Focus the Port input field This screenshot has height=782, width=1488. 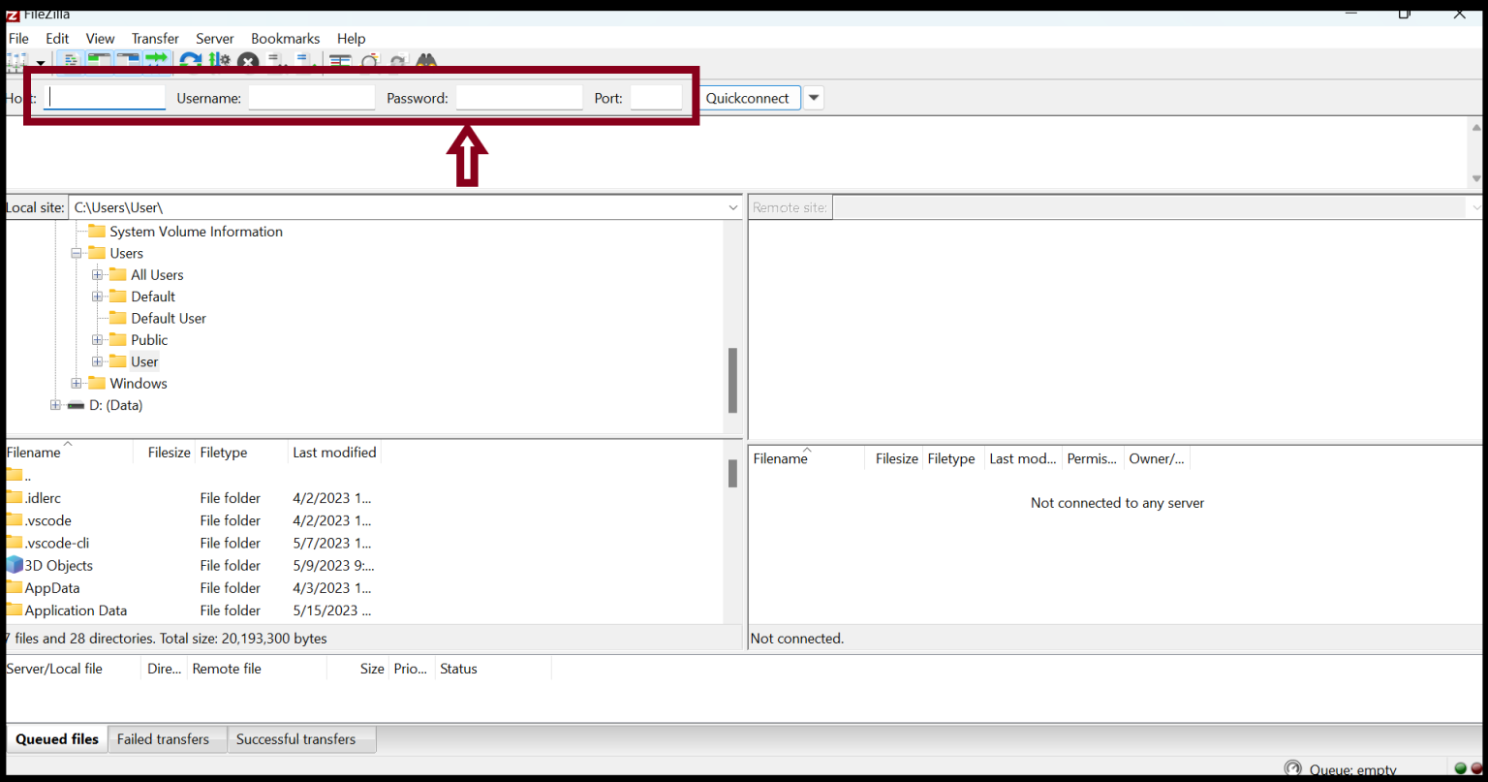[x=656, y=98]
